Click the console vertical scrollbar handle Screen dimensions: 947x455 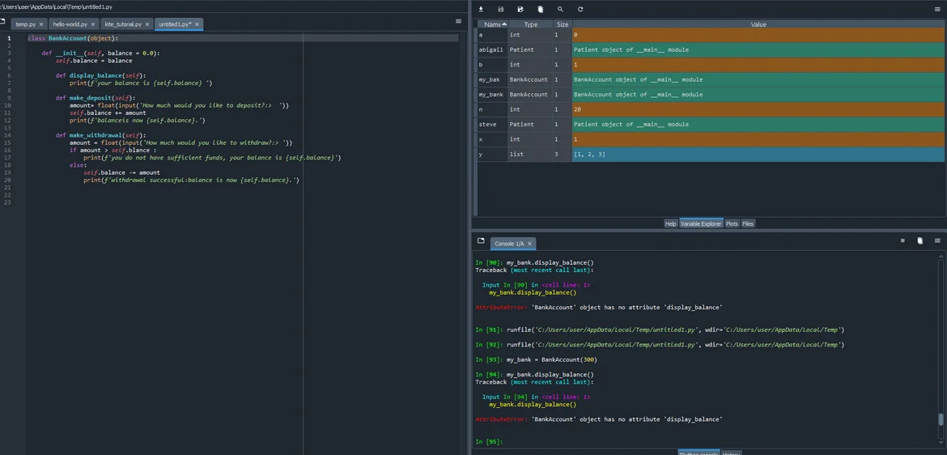tap(941, 419)
